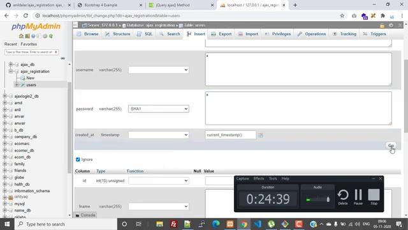
Task: Expand the company_db database node
Action: pos(4,137)
